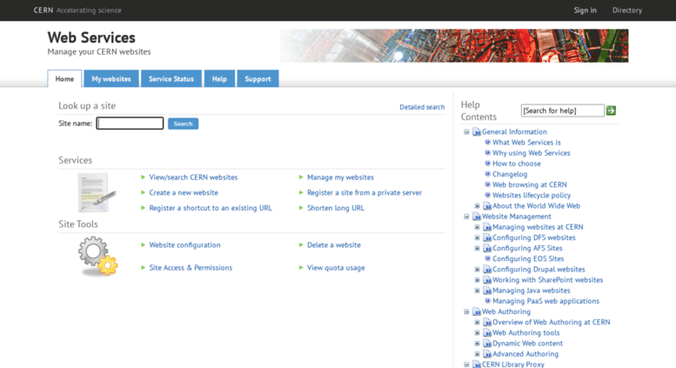
Task: Expand About the World Wide Web node
Action: 478,206
